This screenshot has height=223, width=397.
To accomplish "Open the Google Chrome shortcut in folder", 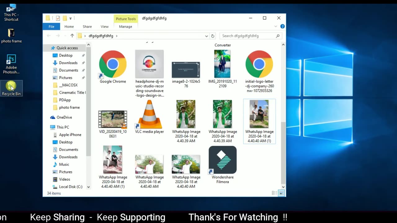I will pos(113,67).
